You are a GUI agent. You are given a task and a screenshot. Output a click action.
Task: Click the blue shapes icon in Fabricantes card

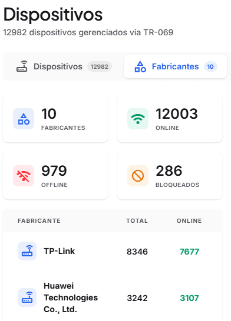[x=24, y=119]
